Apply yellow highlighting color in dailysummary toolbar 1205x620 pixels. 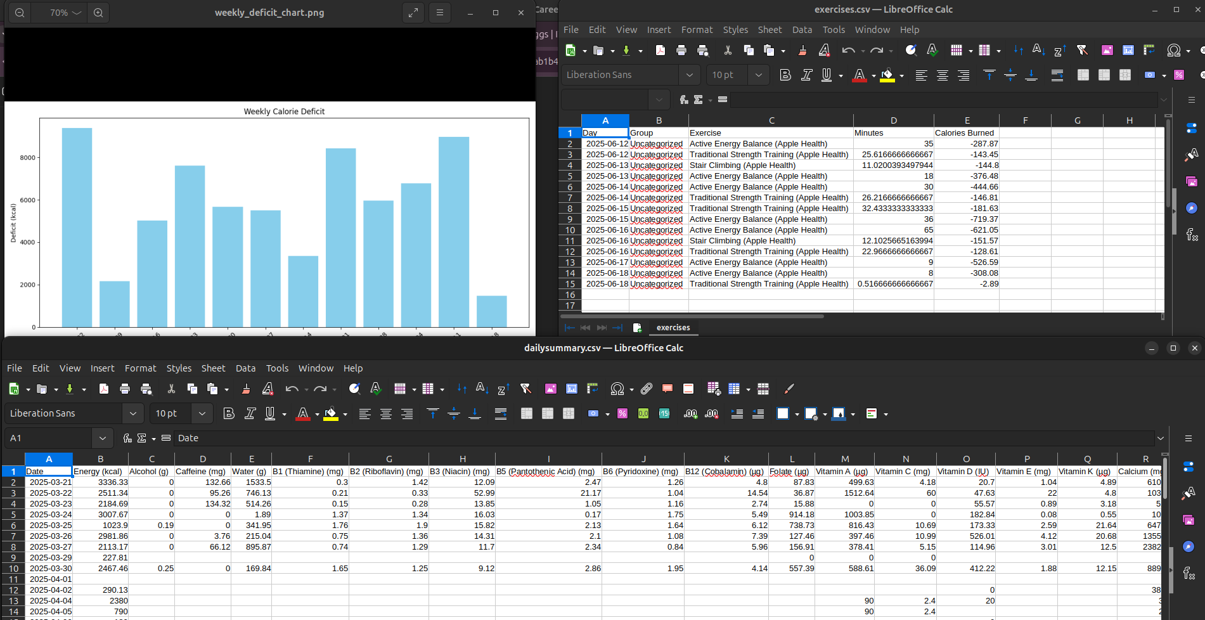point(331,413)
